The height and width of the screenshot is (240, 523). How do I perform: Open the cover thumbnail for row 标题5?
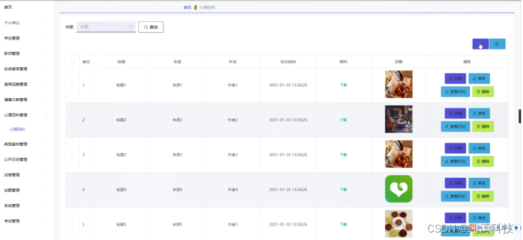399,223
